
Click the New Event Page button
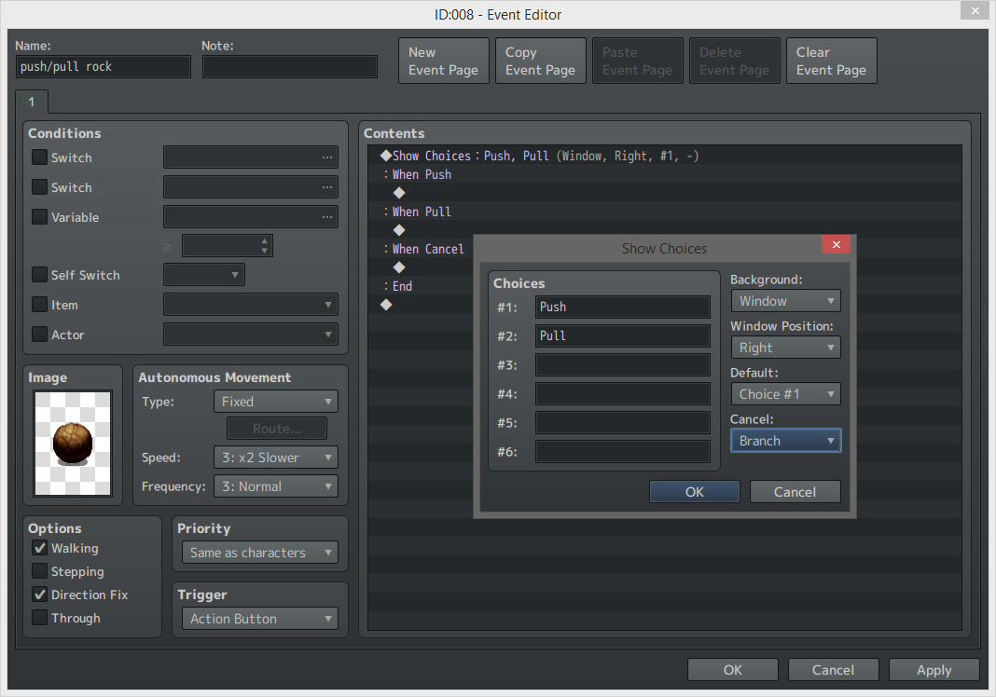coord(443,61)
